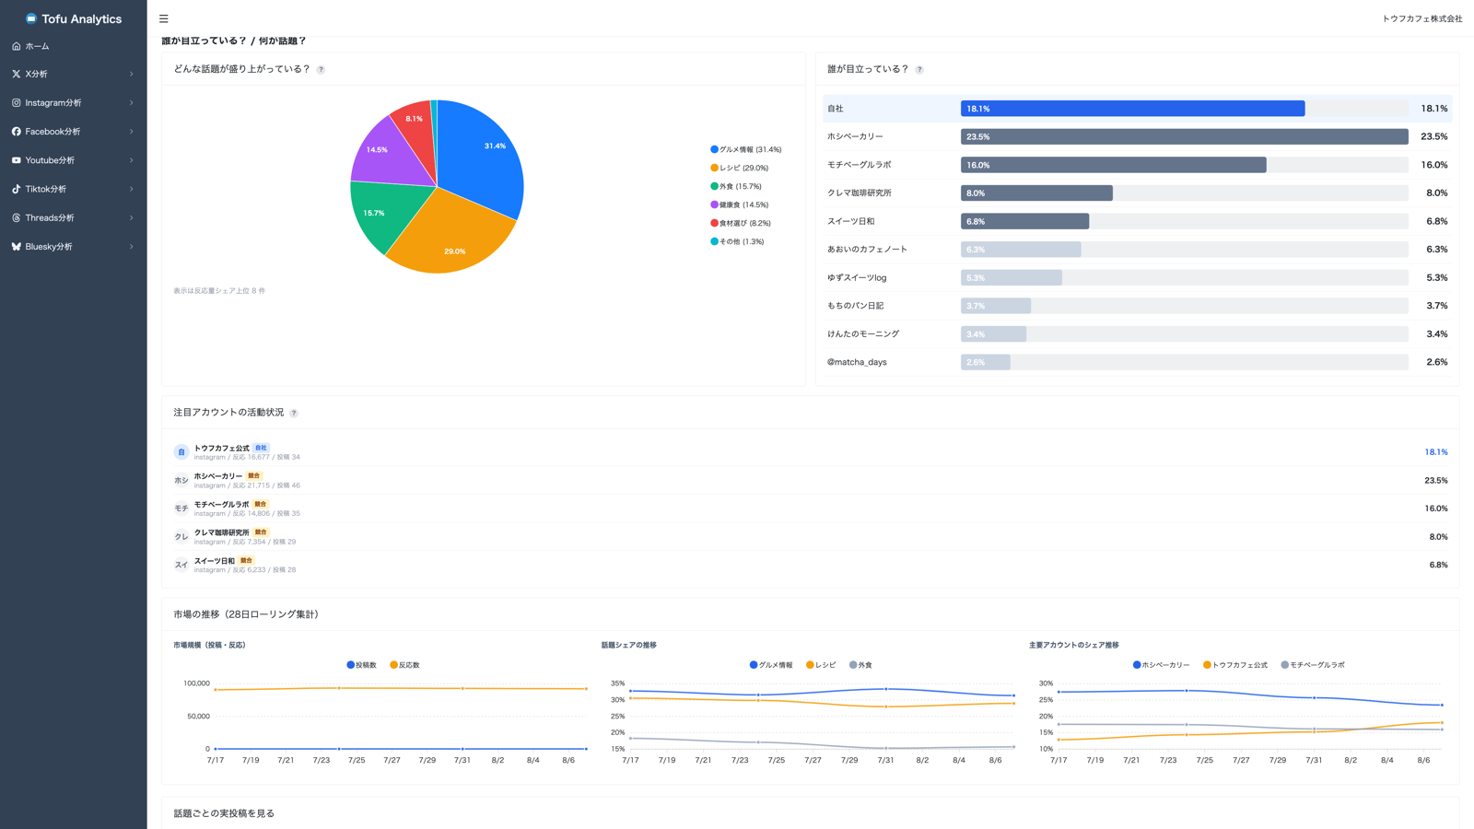Select @matcha_days row
Screen dimensions: 1474x829
(1138, 362)
